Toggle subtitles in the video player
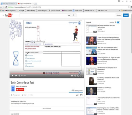This screenshot has width=132, height=115. pos(72,76)
